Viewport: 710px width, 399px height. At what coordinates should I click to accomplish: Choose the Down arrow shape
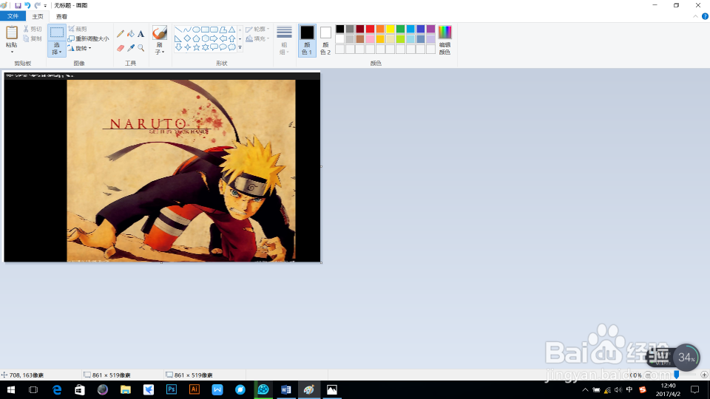click(x=178, y=47)
